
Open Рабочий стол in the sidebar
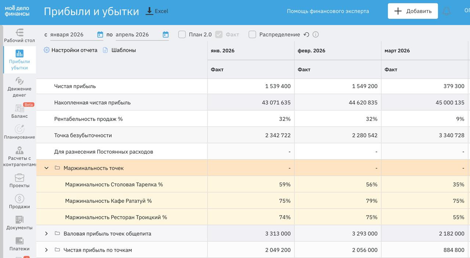pyautogui.click(x=19, y=36)
